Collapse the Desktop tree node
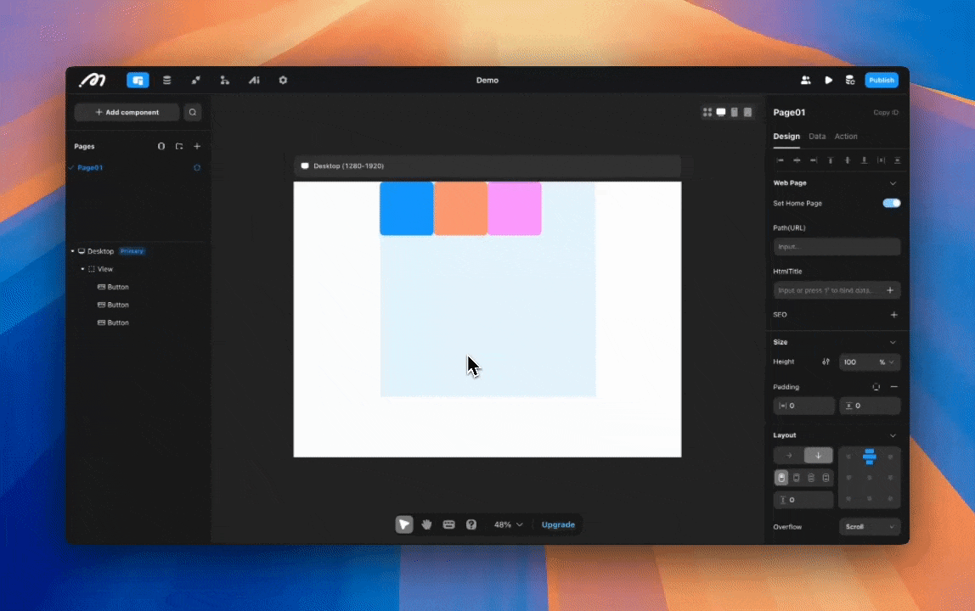Viewport: 975px width, 611px height. coord(73,251)
